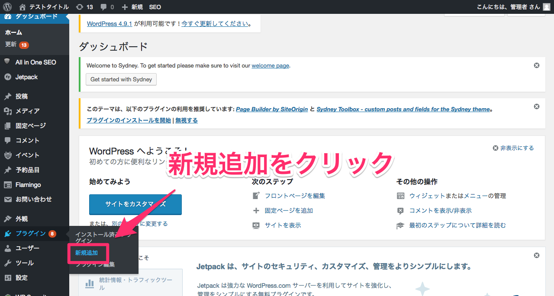
Task: Open 外観 appearance menu
Action: (x=35, y=219)
